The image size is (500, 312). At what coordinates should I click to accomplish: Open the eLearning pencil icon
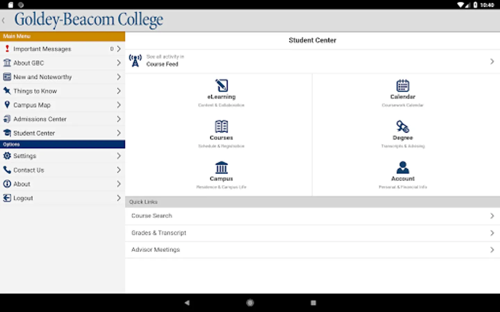pos(222,85)
